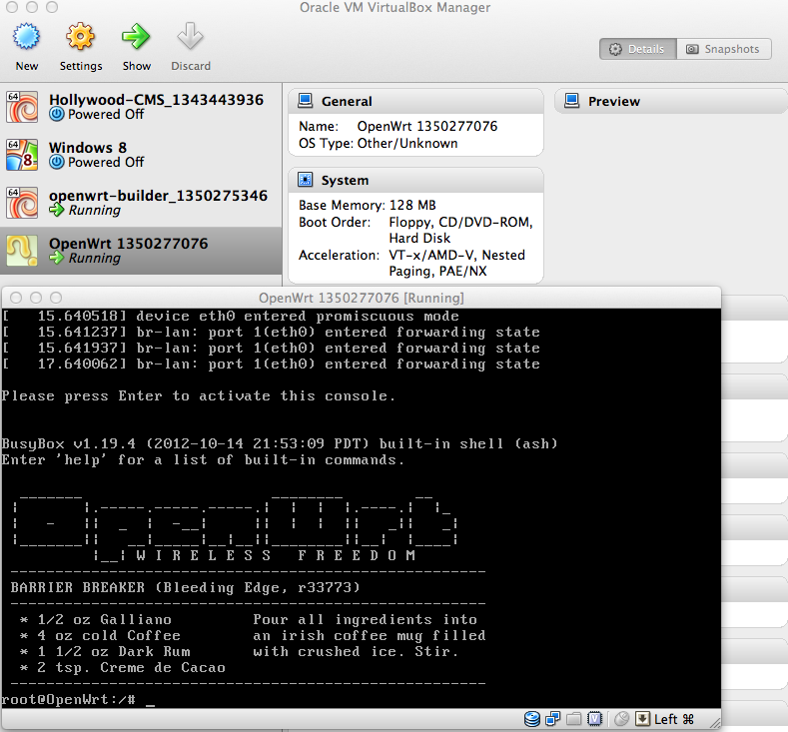Click the network adapters icon in VM status bar
Image resolution: width=788 pixels, height=732 pixels.
click(553, 719)
